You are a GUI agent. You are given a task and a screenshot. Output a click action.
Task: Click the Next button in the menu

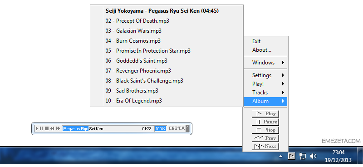tap(265, 147)
